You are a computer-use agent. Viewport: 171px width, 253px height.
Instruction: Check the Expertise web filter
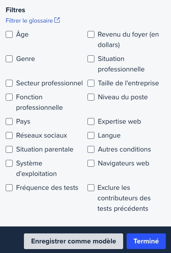point(91,121)
